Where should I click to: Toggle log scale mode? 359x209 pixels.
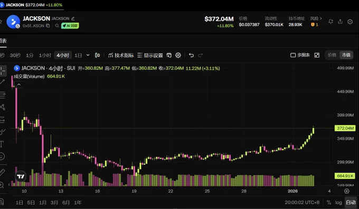point(338,202)
